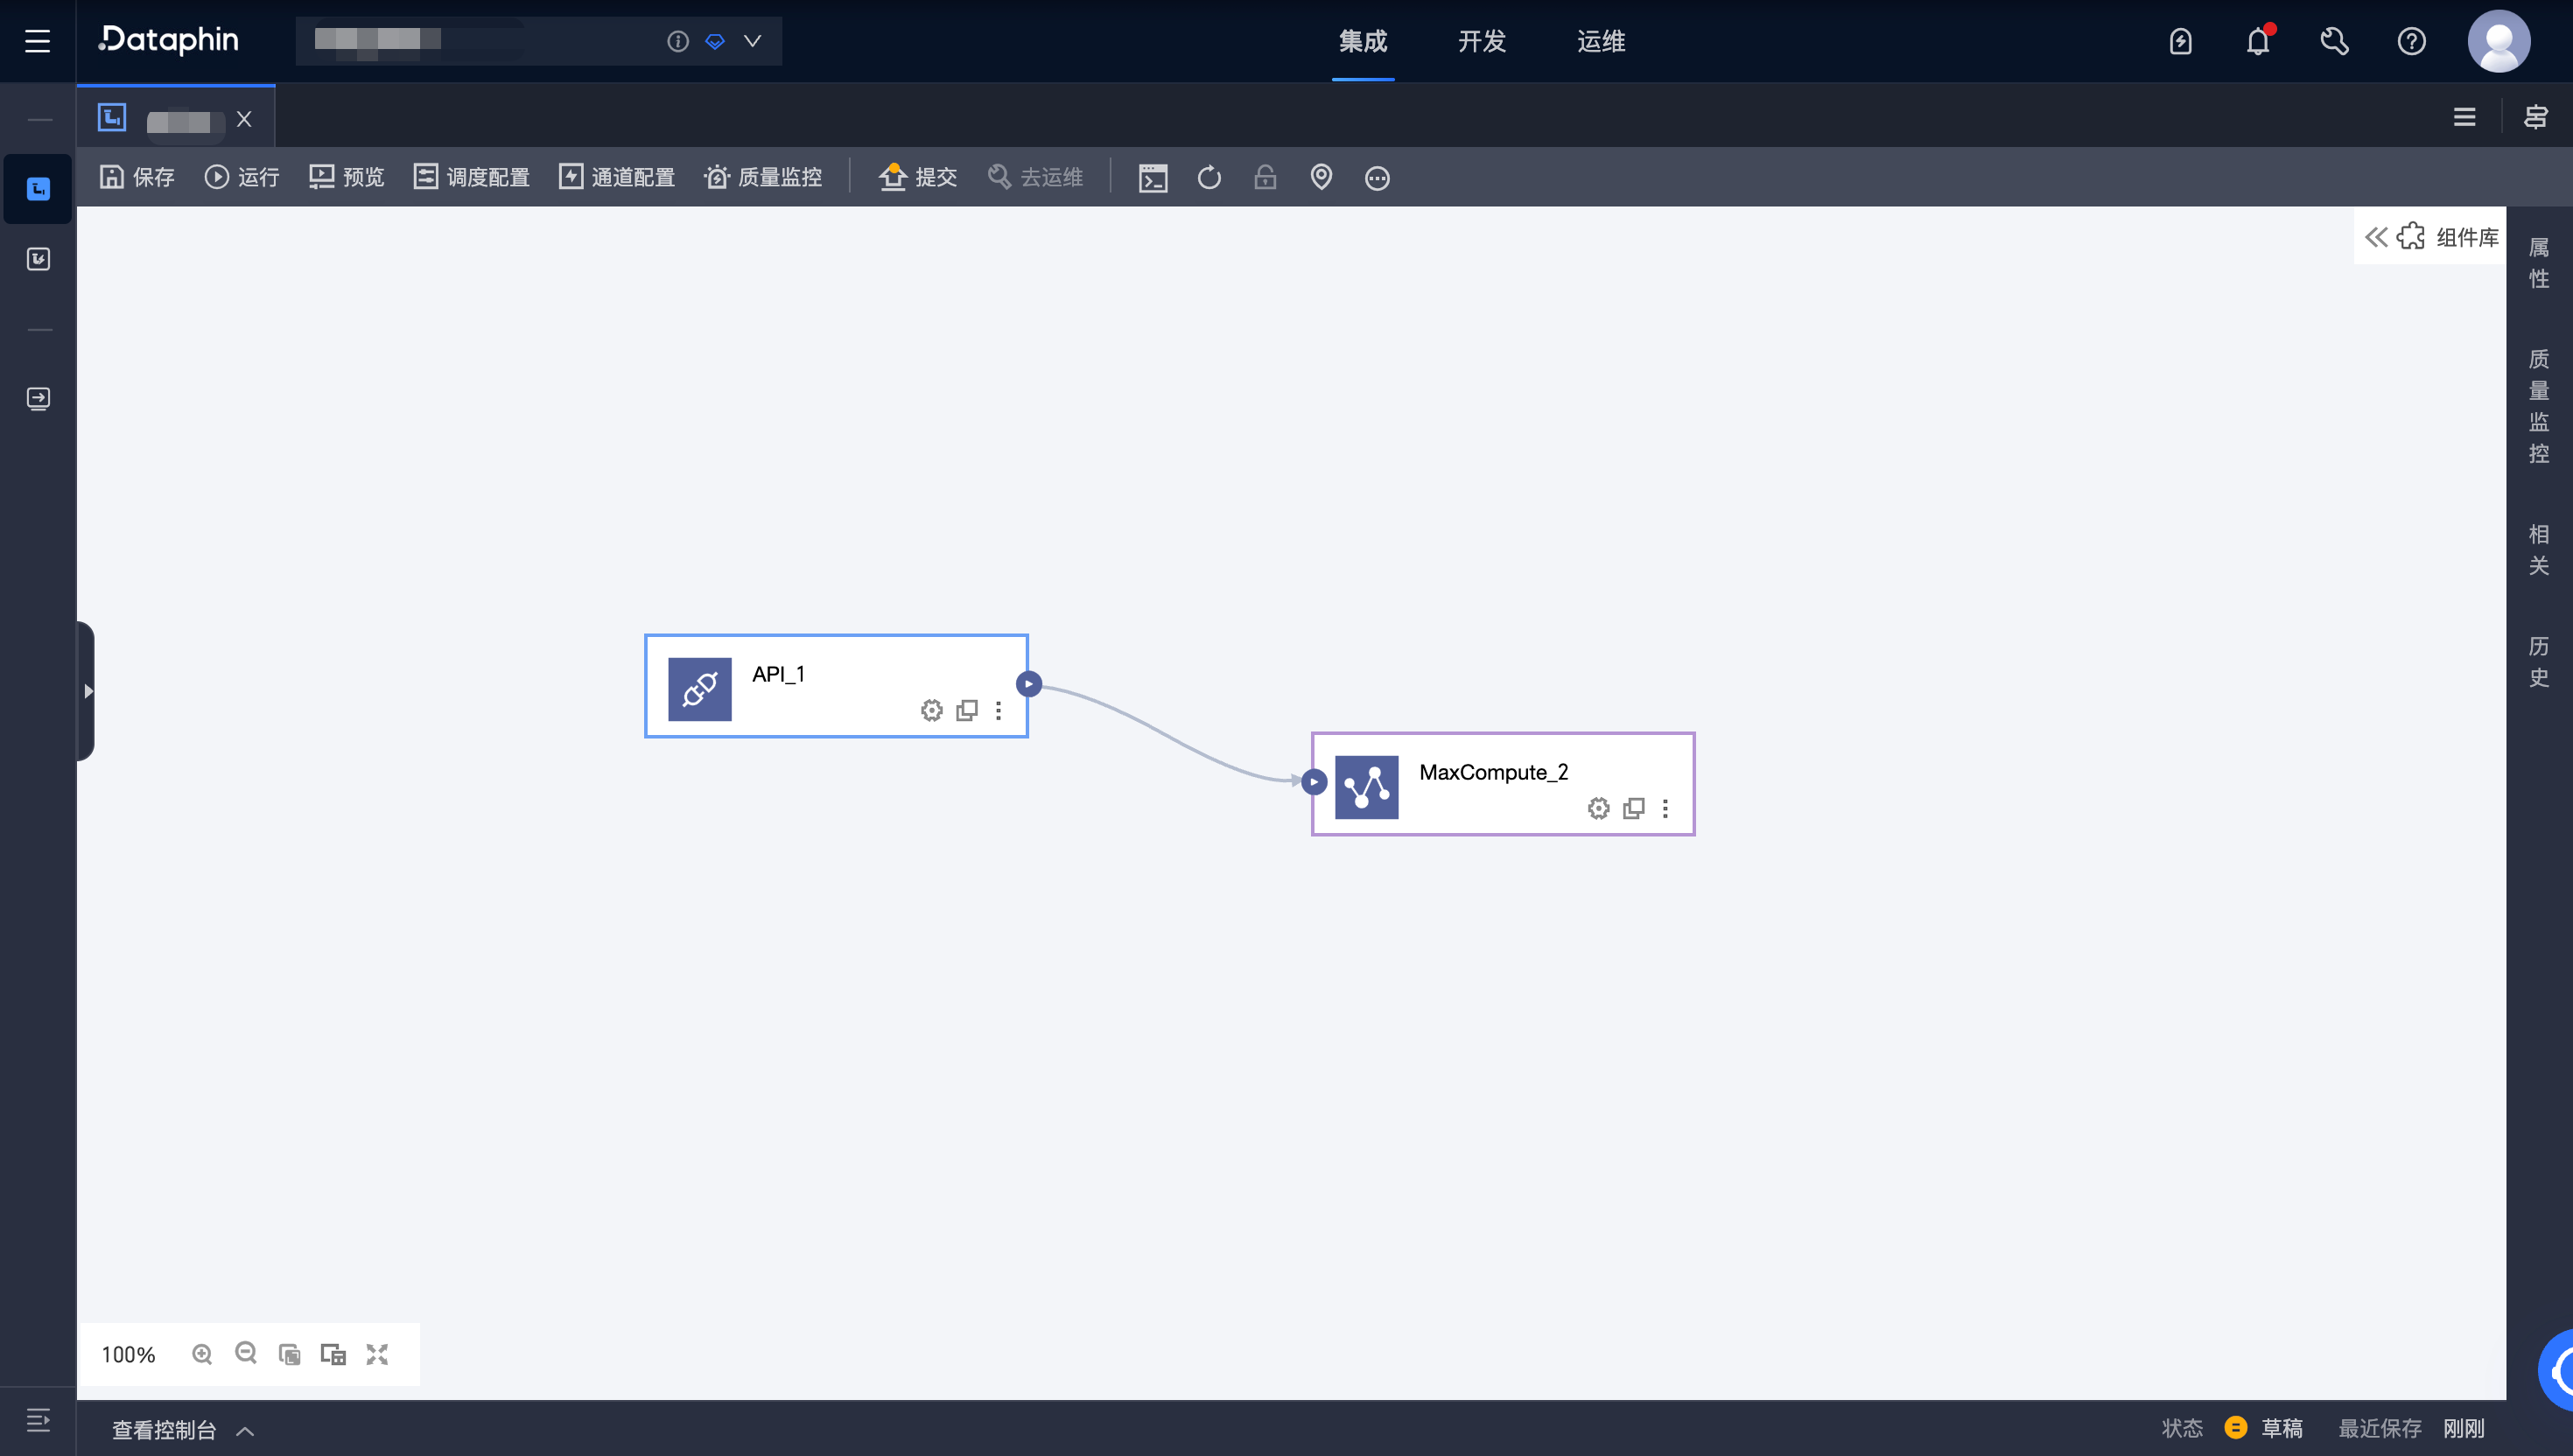Switch to the 开发 tab
Screen dimensions: 2573x1456
coord(1482,41)
